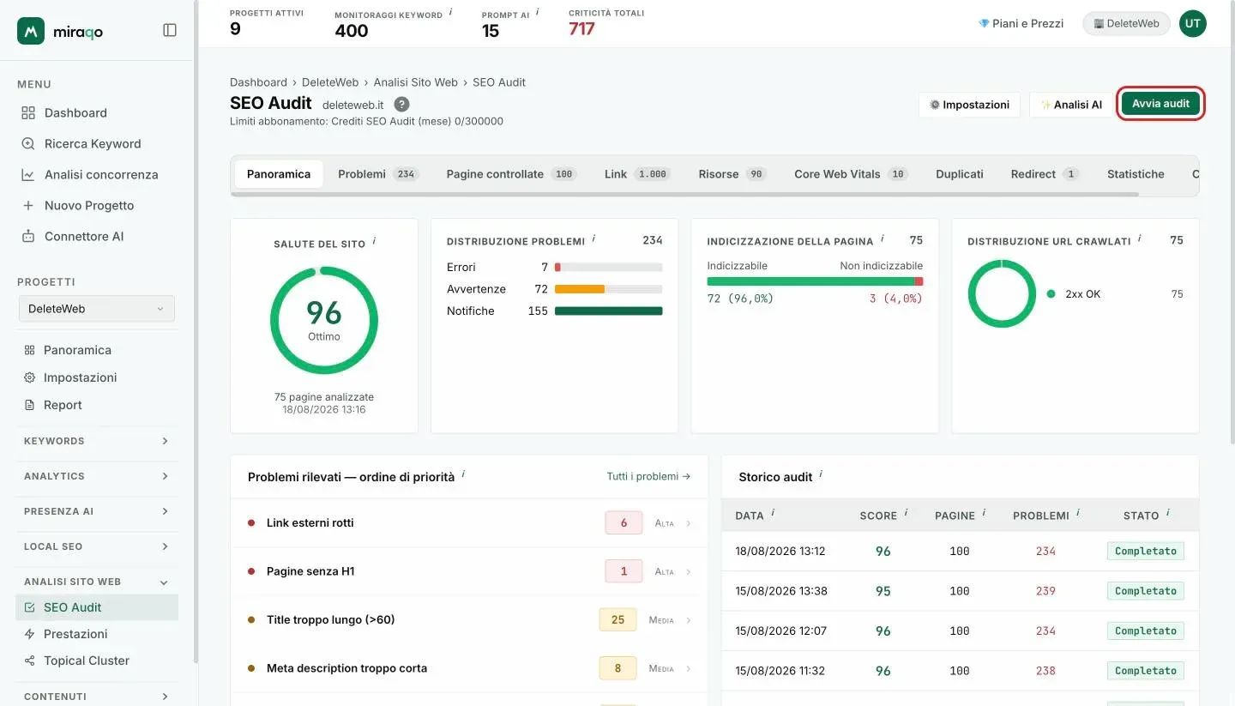Open the Title troppo lungo (>60) issue row

tap(469, 619)
